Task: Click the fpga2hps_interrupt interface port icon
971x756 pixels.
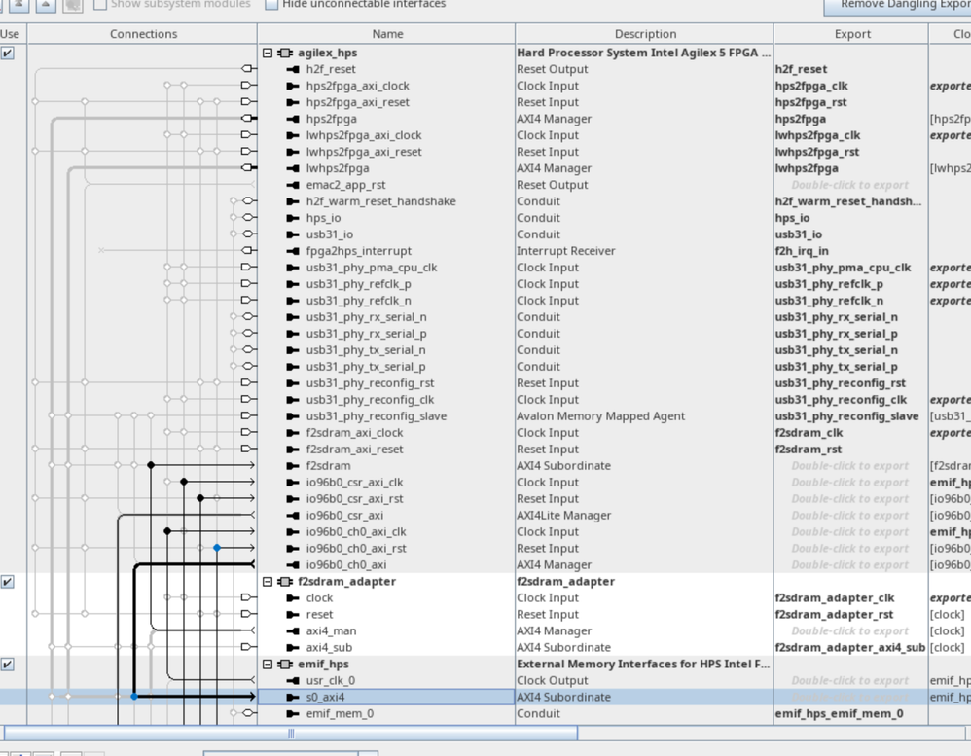Action: (293, 251)
